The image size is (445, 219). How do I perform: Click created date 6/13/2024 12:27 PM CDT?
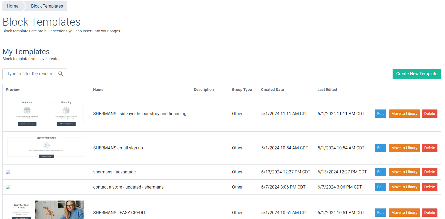[286, 172]
